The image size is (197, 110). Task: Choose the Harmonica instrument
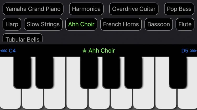point(86,9)
